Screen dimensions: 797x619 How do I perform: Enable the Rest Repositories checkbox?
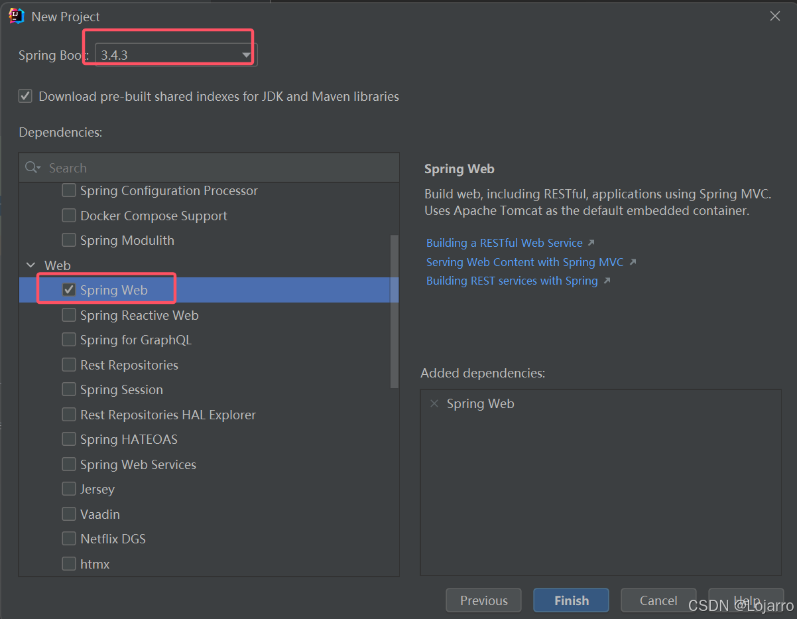(x=68, y=365)
